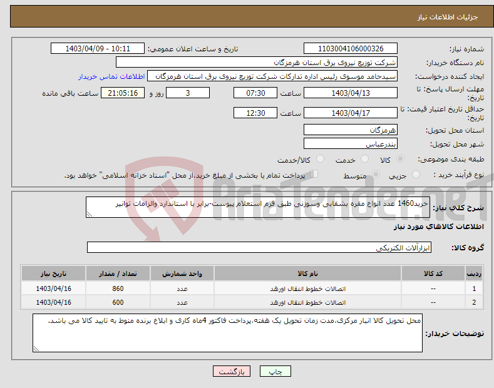Click quantity cell 860
The image size is (494, 388).
[x=118, y=288]
